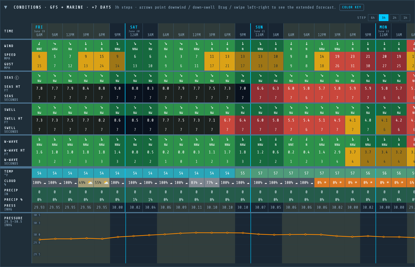Click Saturday 12PM 83% cloud icon

click(201, 183)
